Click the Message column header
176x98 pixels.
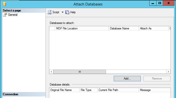point(155,90)
